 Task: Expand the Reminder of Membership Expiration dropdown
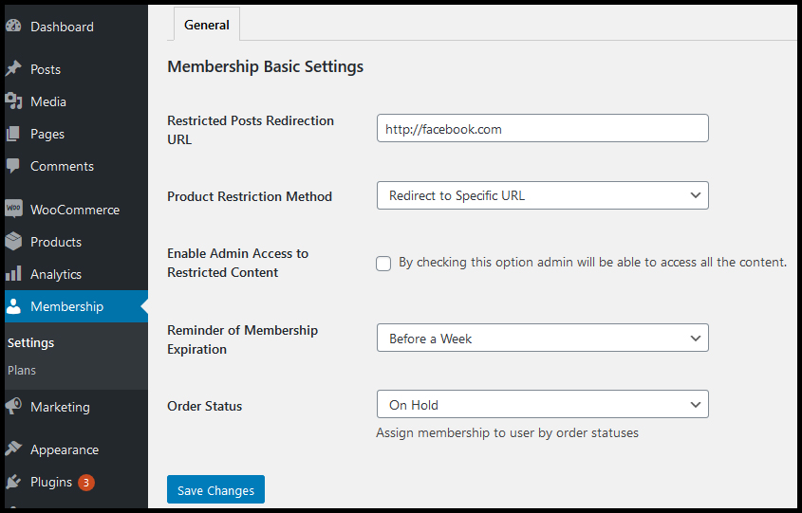tap(542, 338)
